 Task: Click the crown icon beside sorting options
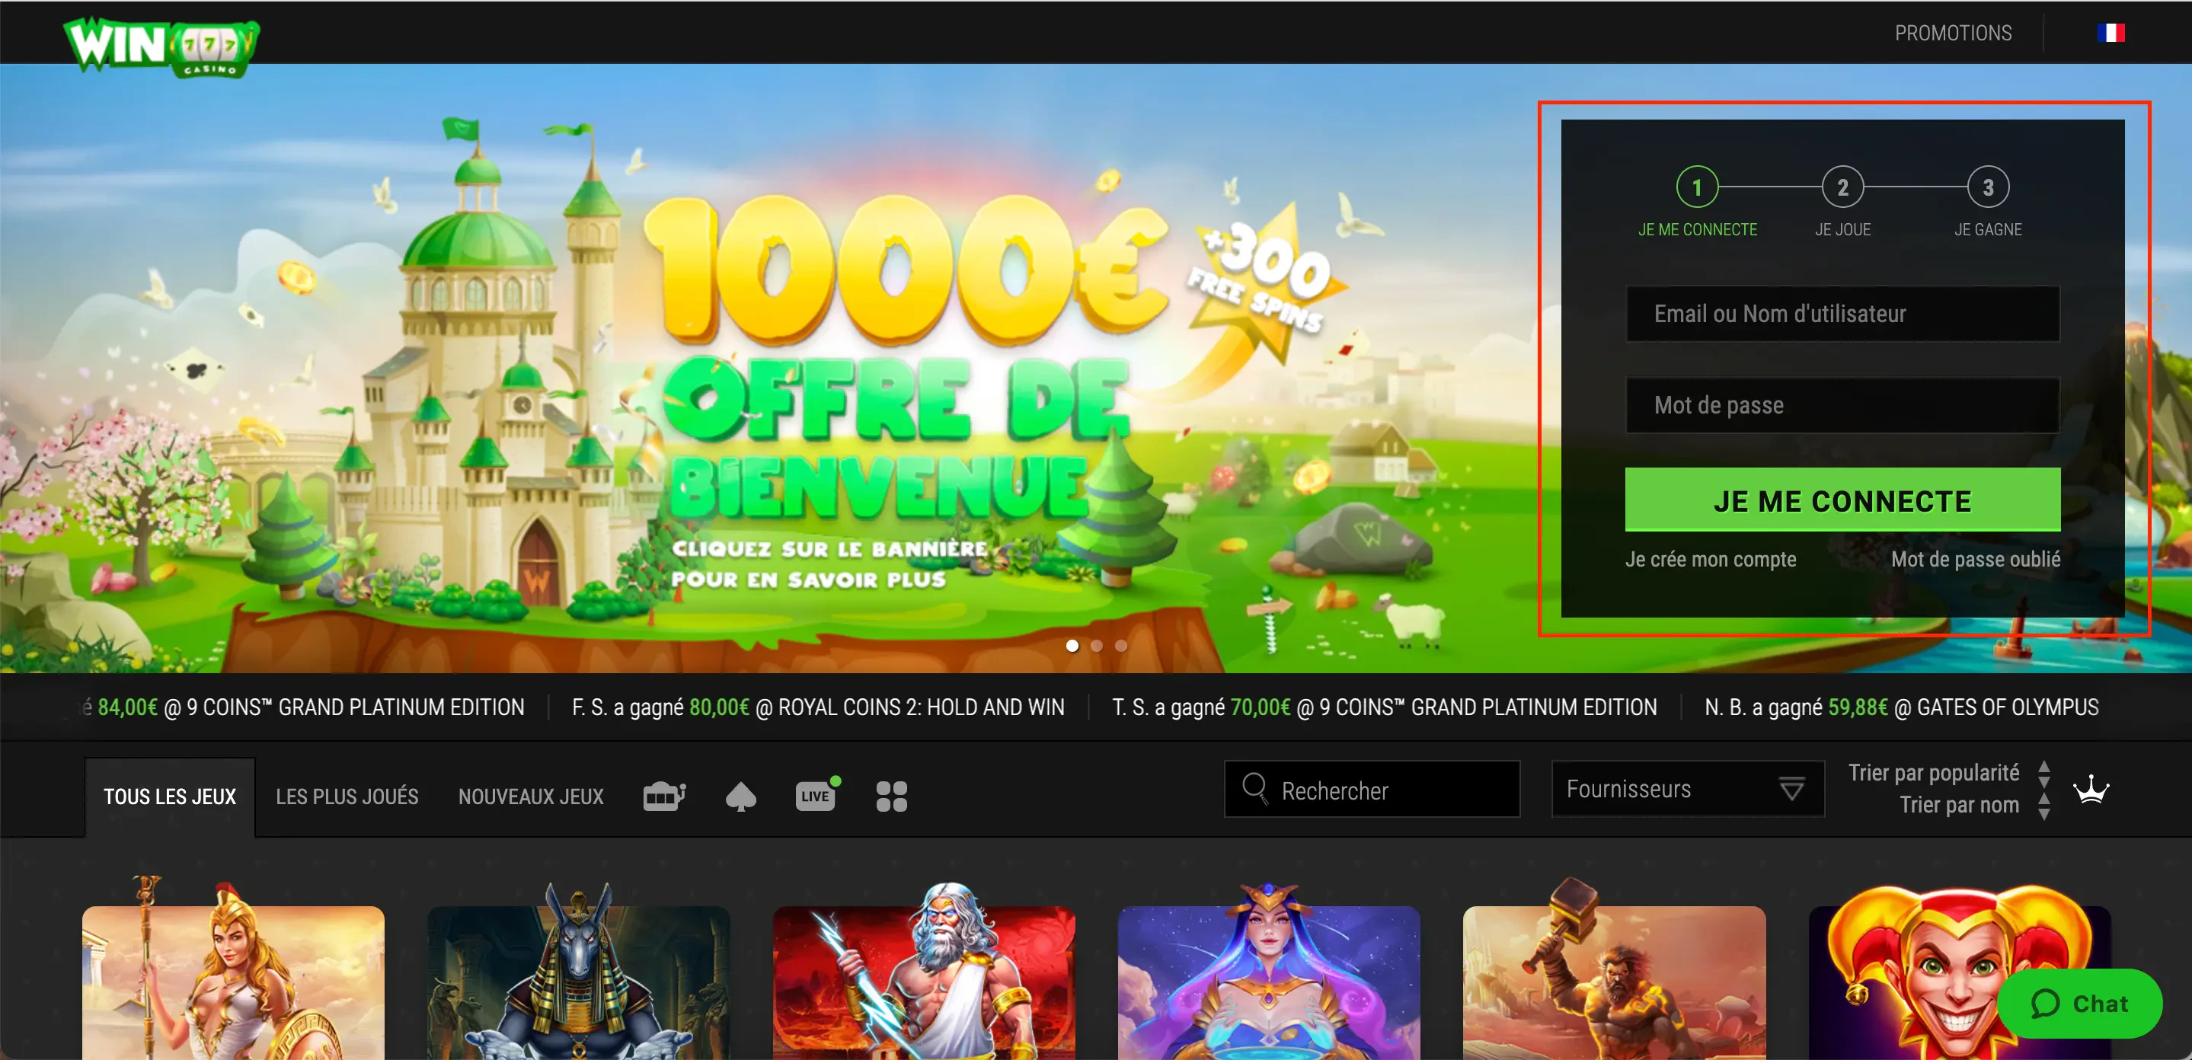(2091, 790)
